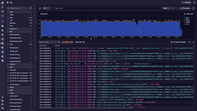Sort by the timestamp column header
The image size is (197, 111).
43,46
